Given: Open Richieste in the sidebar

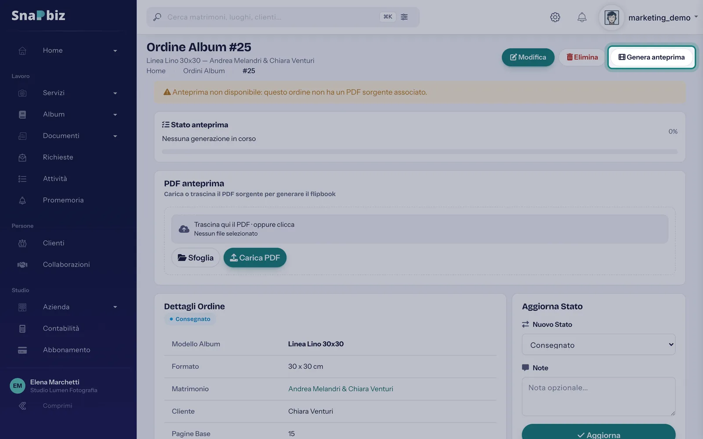Looking at the screenshot, I should (58, 157).
